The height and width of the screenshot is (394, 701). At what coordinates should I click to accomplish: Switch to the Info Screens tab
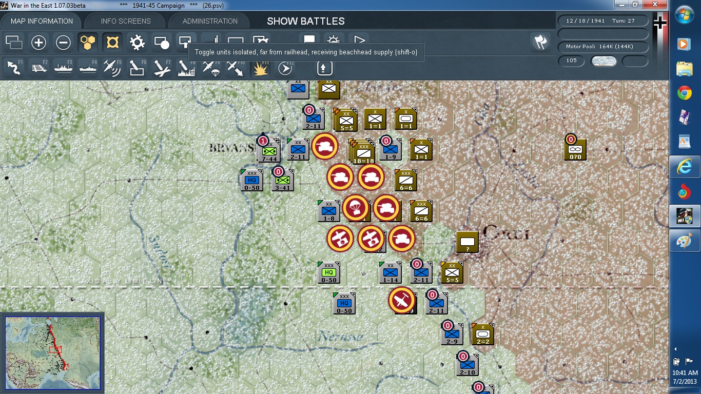point(126,21)
